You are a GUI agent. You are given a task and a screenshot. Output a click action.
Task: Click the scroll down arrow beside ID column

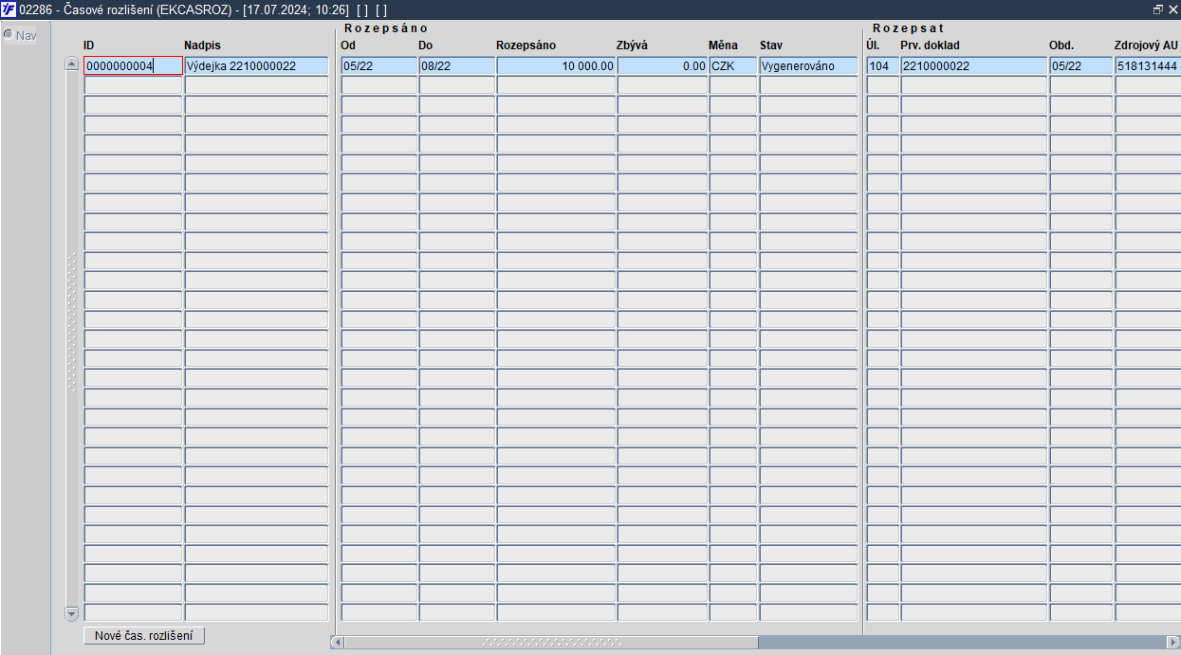pos(71,613)
